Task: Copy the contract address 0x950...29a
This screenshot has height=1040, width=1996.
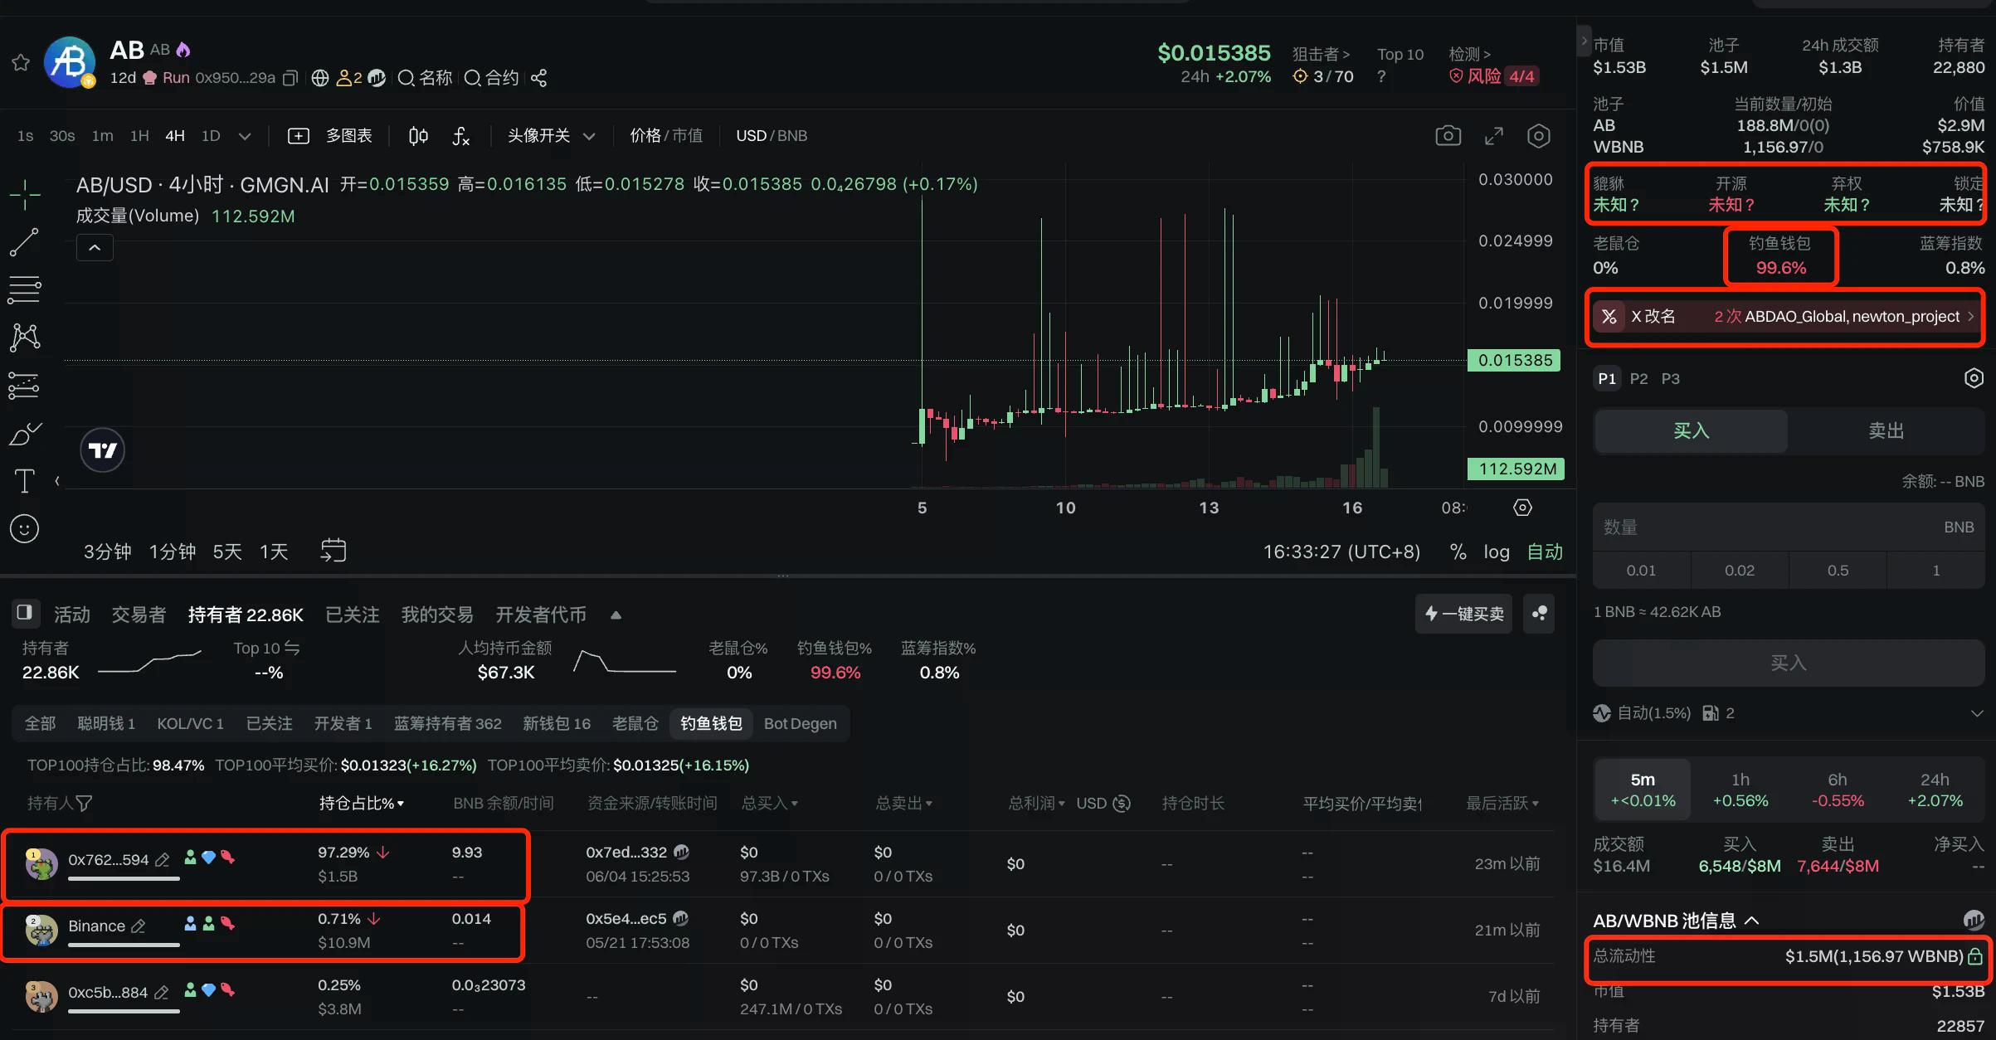Action: point(290,77)
